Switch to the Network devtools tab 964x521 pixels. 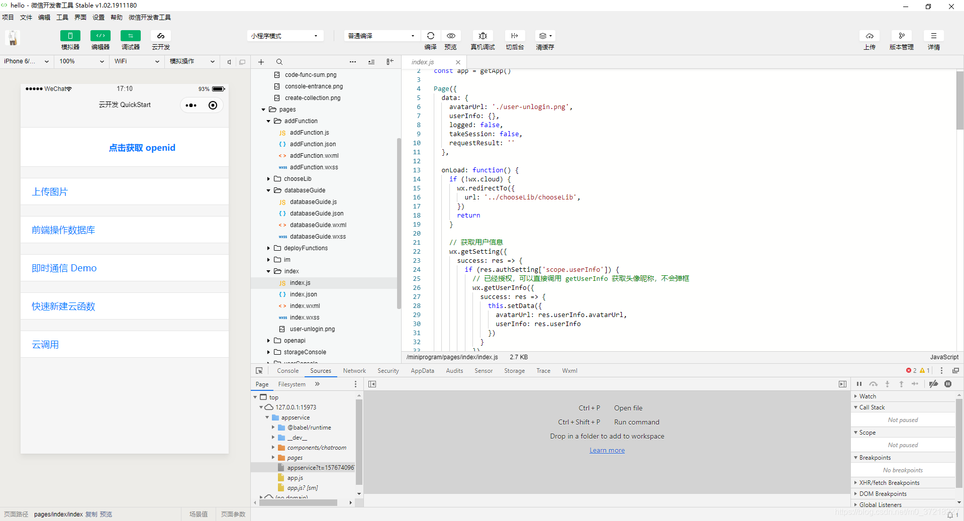click(x=354, y=371)
